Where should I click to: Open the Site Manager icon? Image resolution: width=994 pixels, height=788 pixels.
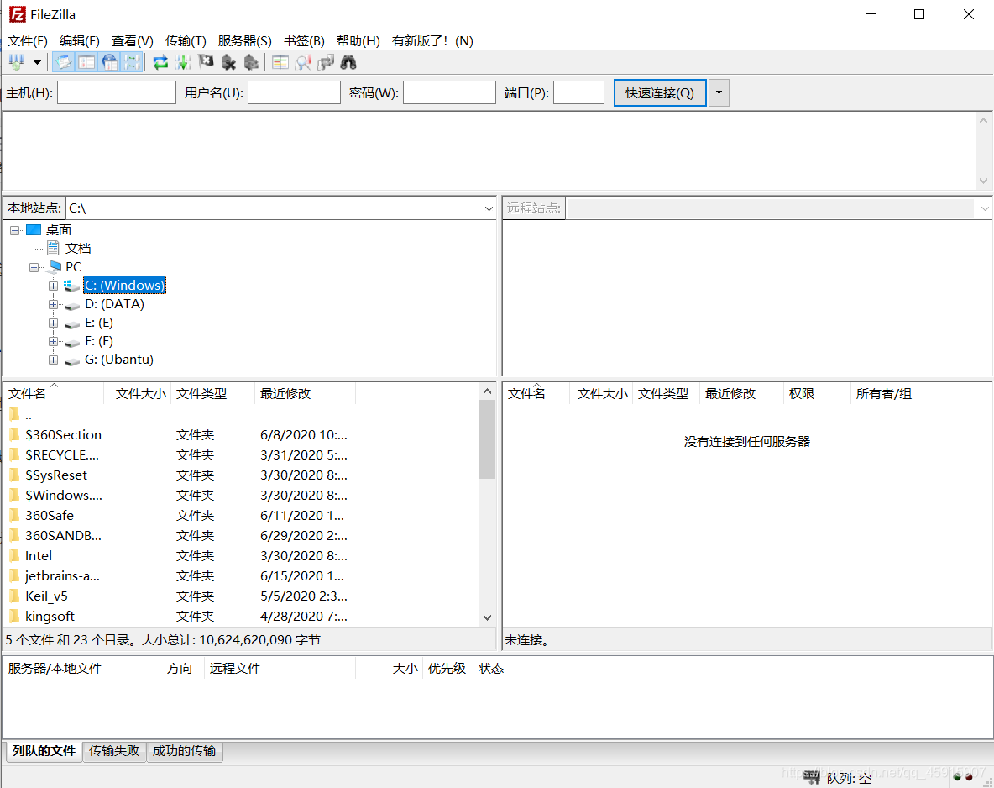coord(17,62)
